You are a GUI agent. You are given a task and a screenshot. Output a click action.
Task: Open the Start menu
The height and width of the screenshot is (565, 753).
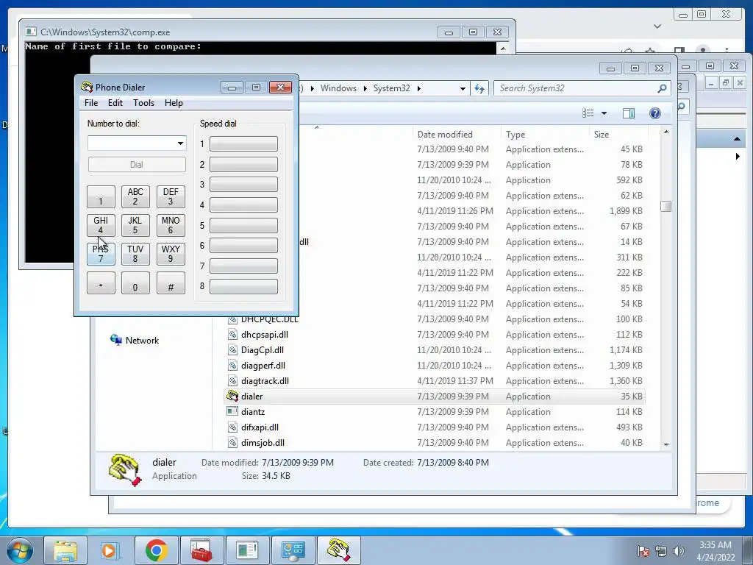(x=20, y=550)
